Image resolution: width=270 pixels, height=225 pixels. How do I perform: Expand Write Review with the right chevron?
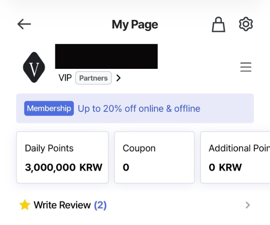pos(247,205)
